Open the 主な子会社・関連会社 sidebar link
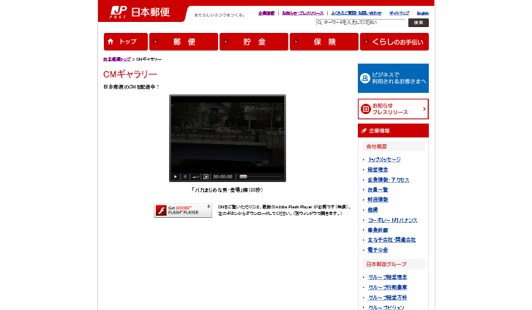This screenshot has height=310, width=532. 391,240
